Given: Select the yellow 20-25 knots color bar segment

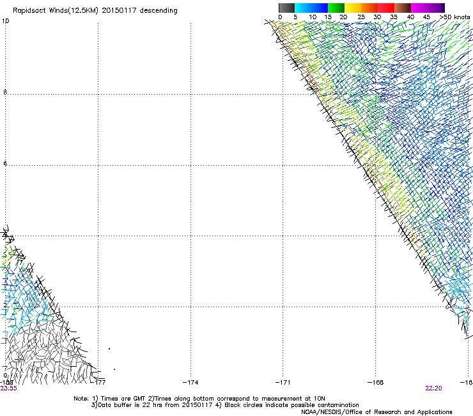Looking at the screenshot, I should 353,8.
